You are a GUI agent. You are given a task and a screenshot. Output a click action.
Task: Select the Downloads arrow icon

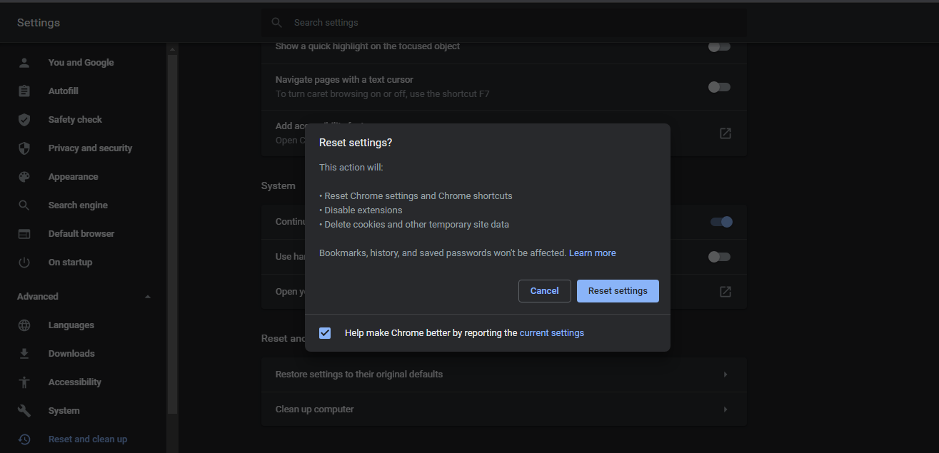point(24,353)
